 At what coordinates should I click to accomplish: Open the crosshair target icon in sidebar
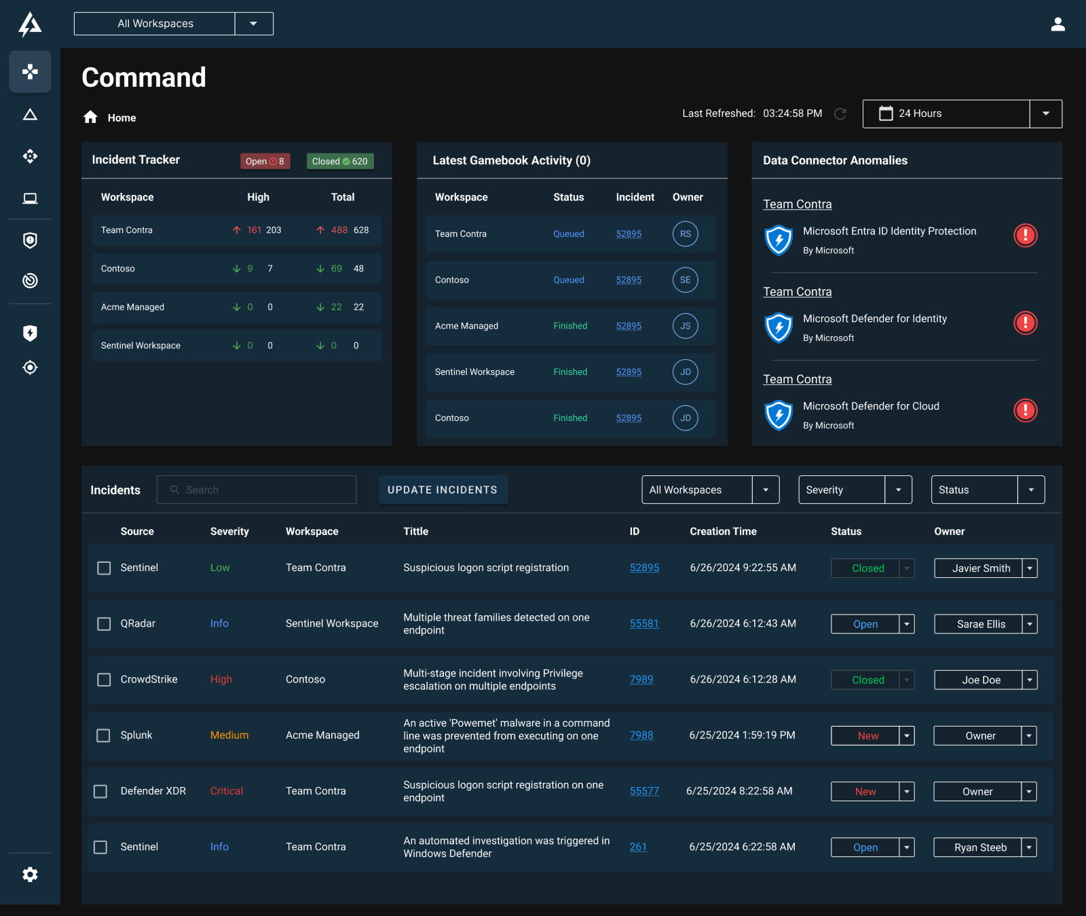click(x=30, y=367)
